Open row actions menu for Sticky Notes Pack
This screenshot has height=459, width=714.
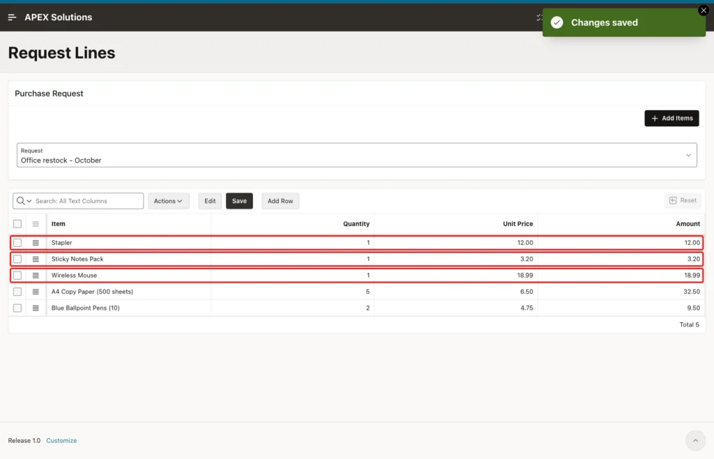[36, 259]
